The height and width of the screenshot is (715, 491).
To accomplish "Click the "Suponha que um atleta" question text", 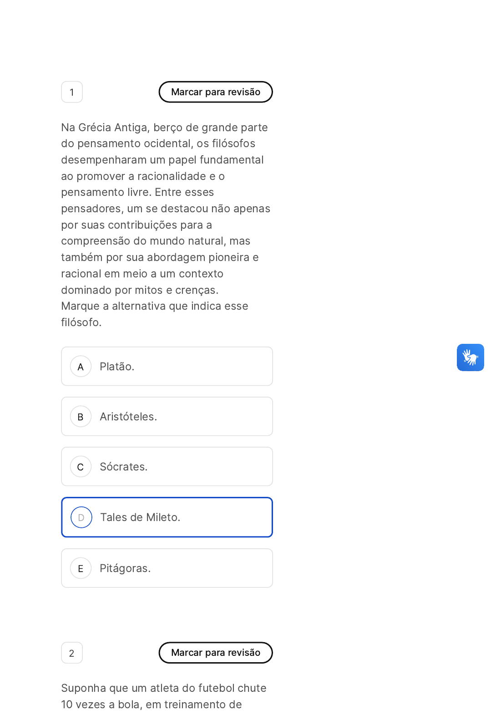I will coord(164,688).
